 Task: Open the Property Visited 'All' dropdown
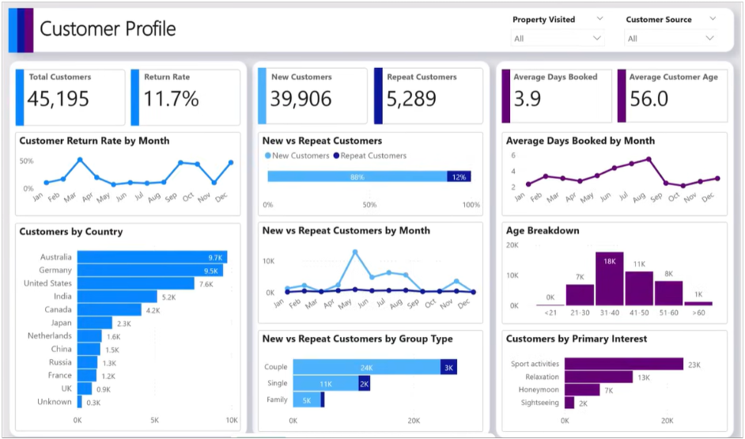(x=558, y=38)
